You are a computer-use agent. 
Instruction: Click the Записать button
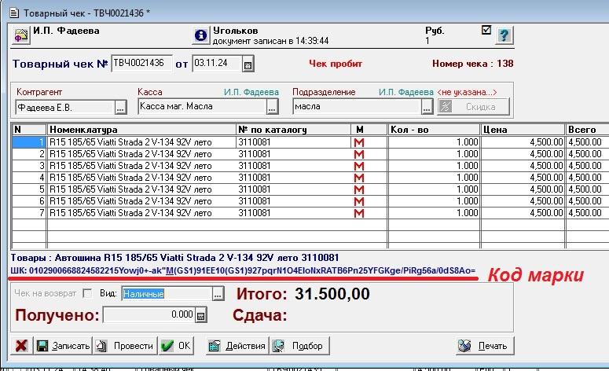click(64, 346)
